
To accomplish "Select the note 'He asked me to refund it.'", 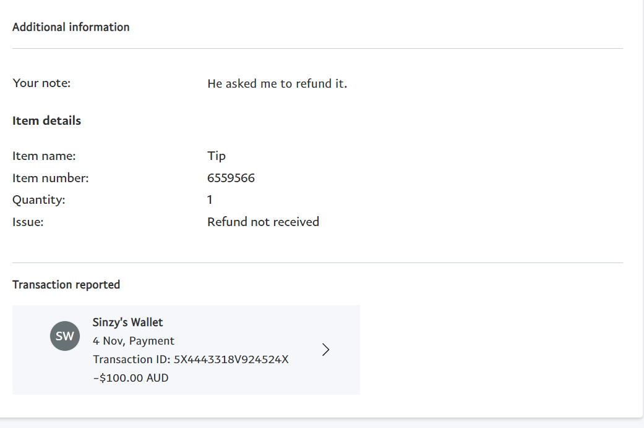I will coord(277,83).
